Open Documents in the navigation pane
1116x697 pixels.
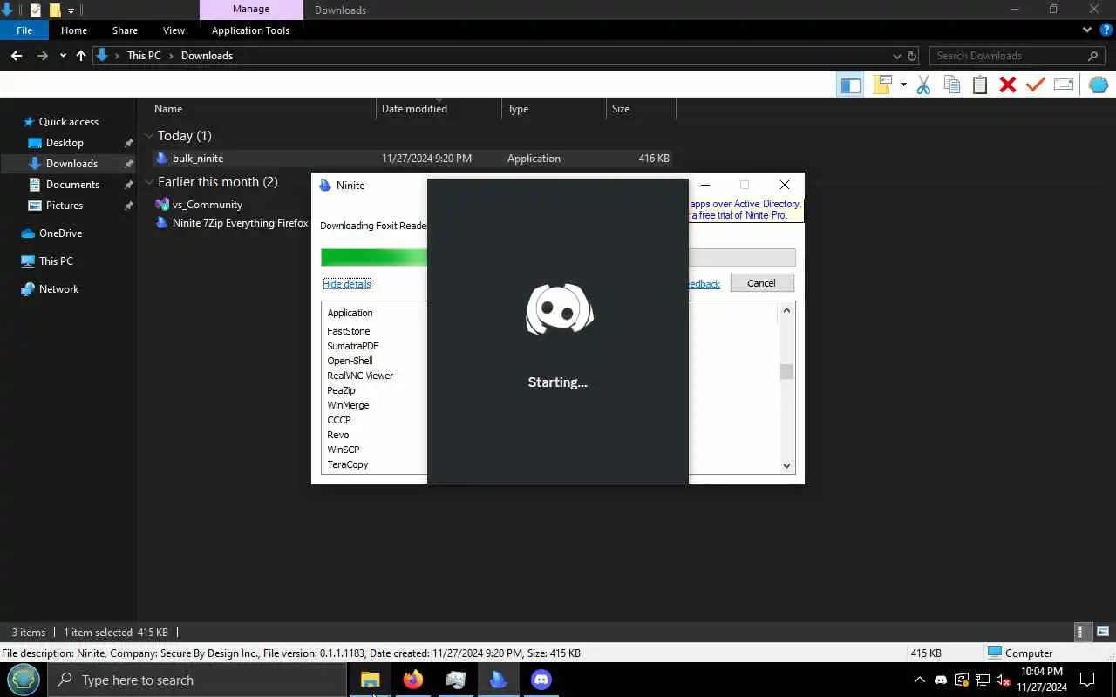[72, 185]
